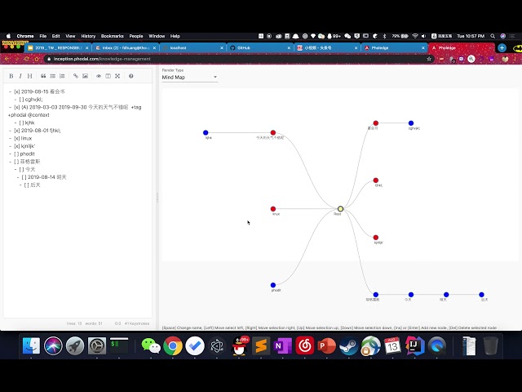Bookmark the page with the star icon
522x392 pixels.
(x=429, y=59)
